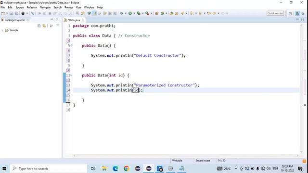Viewport: 308px width, 173px height.
Task: Click the Open Task icon in toolbar
Action: coord(177,13)
